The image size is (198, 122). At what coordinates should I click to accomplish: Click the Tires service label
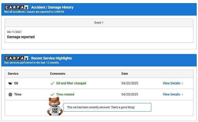point(18,94)
